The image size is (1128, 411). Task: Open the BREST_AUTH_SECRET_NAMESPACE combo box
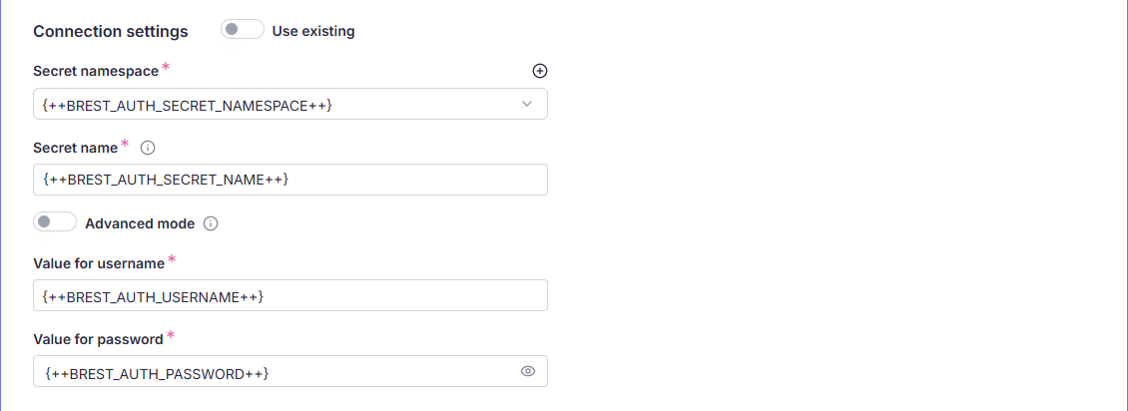tap(280, 104)
